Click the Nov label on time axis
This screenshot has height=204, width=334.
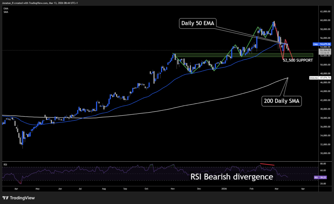click(x=174, y=188)
